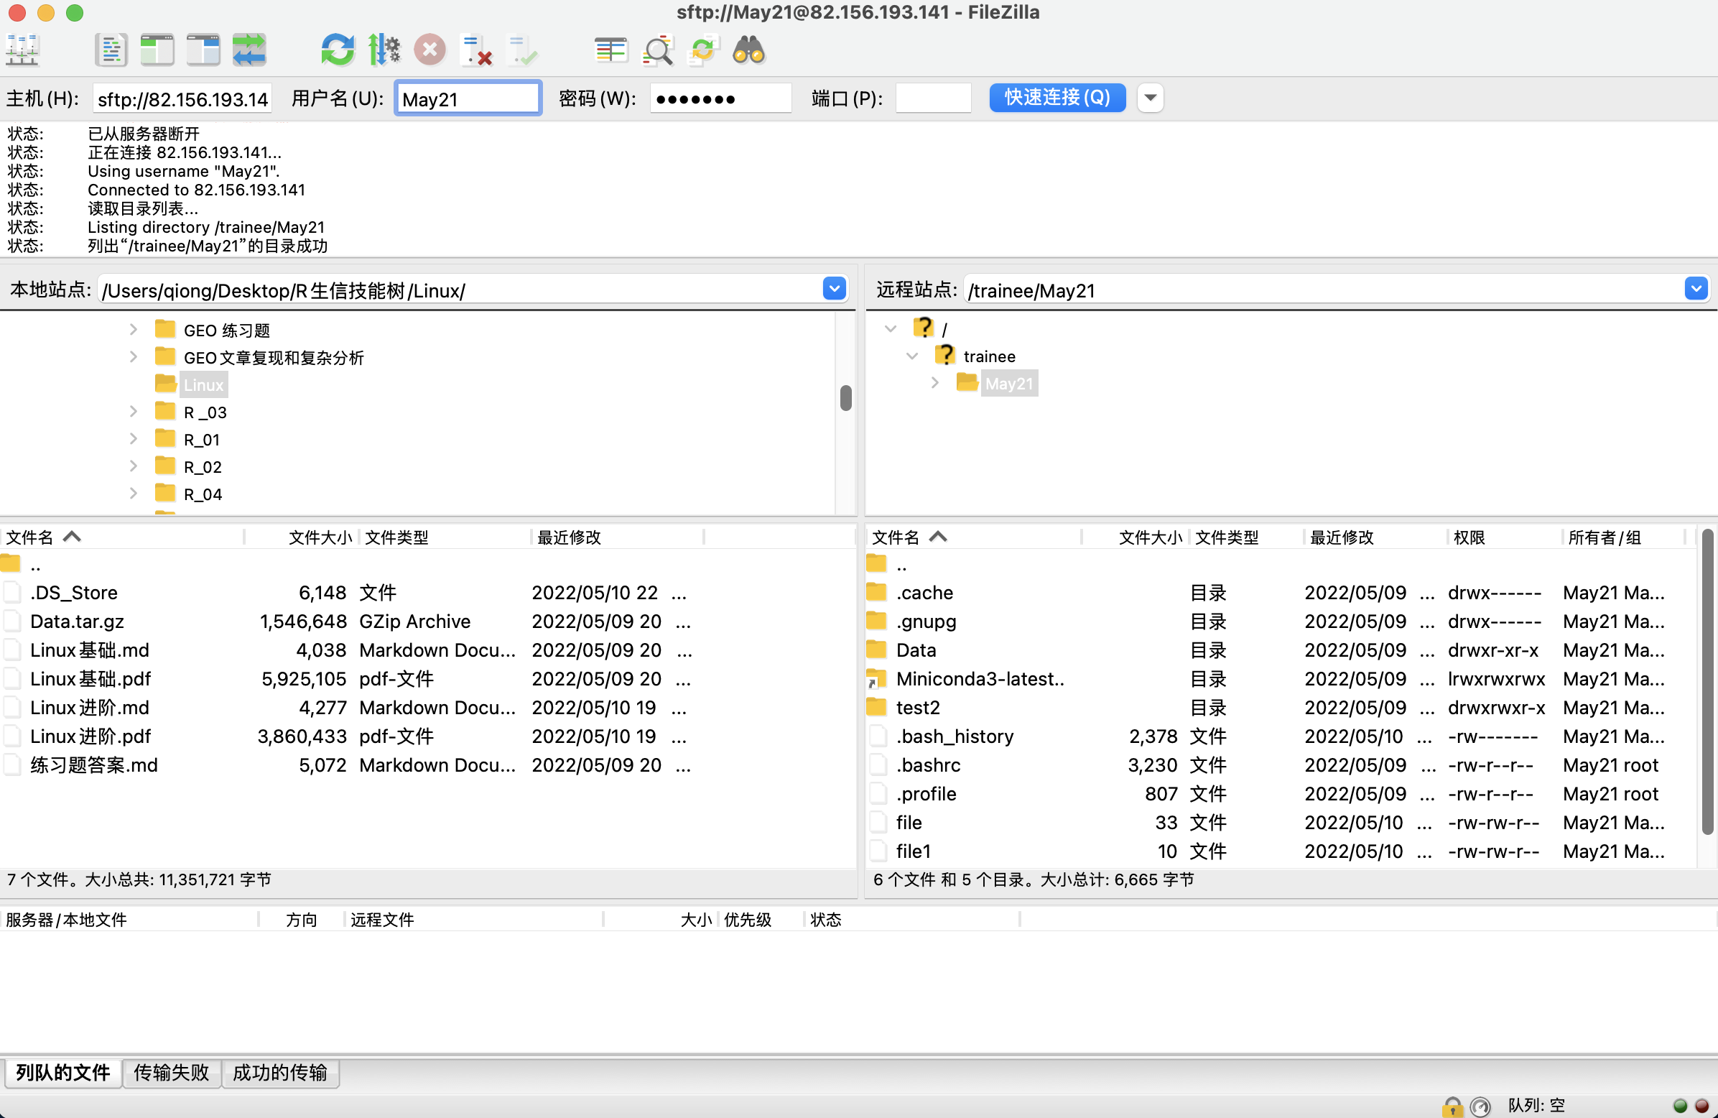This screenshot has width=1718, height=1118.
Task: Click the trainee folder question mark icon
Action: [x=945, y=356]
